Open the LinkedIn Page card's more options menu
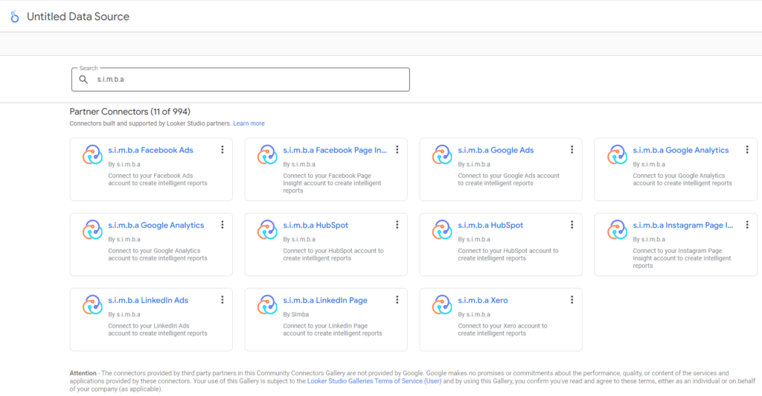 point(397,300)
